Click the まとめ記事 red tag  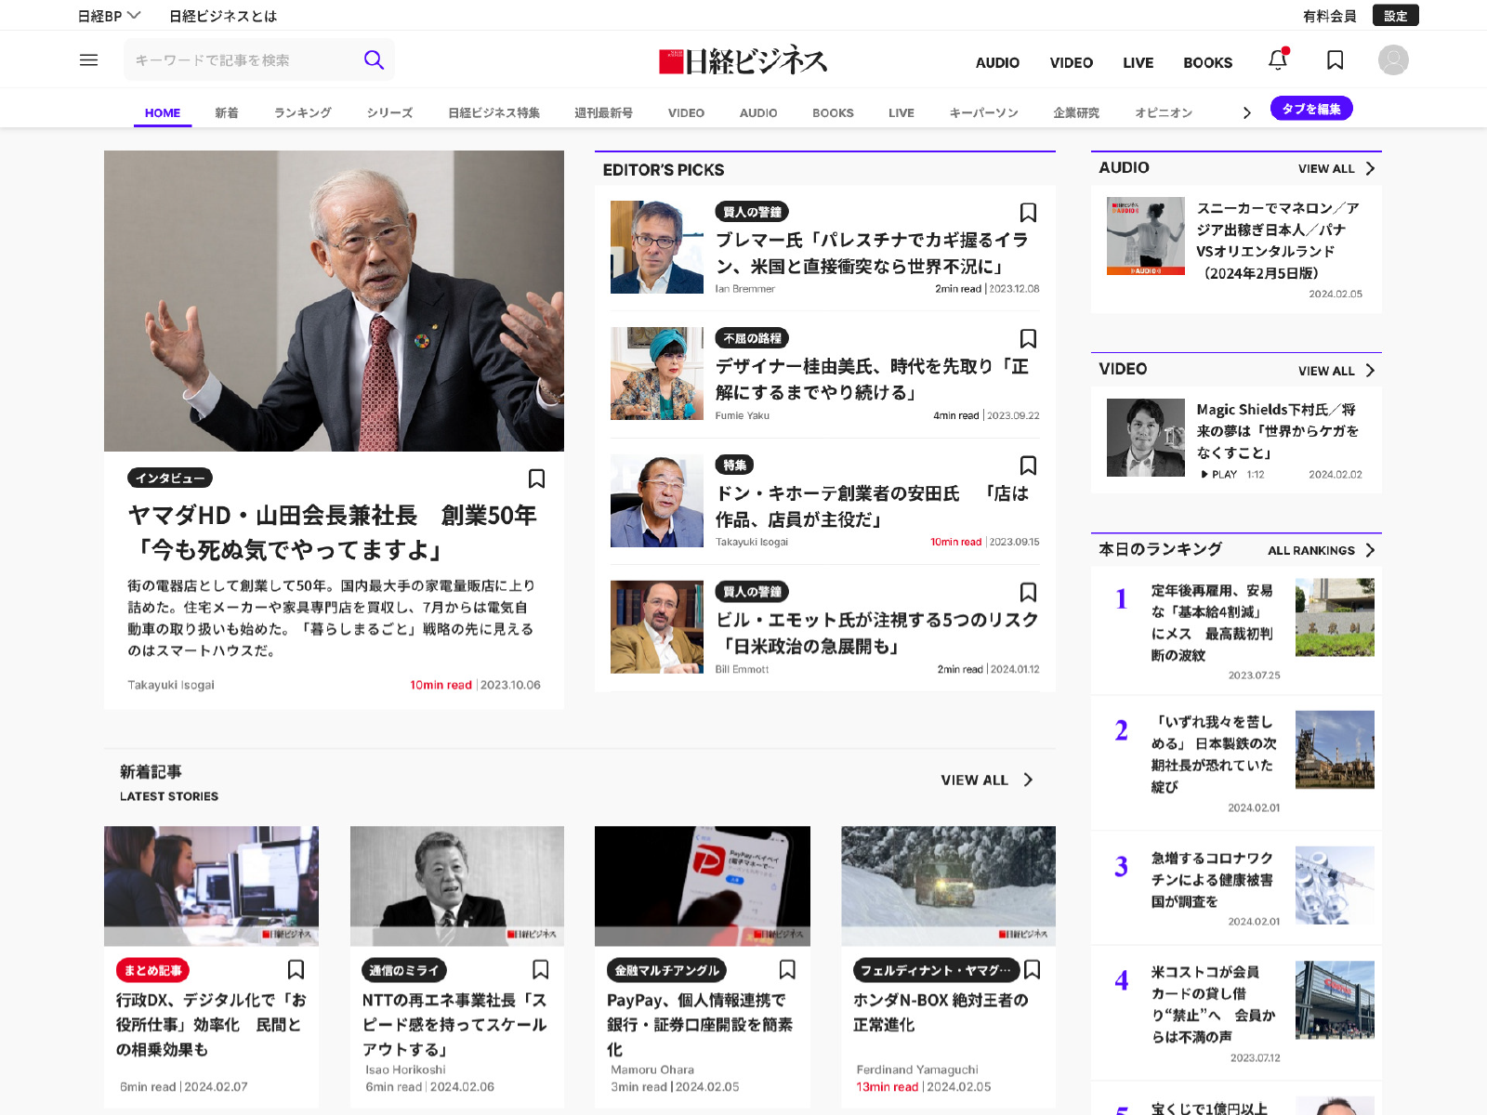click(x=153, y=970)
